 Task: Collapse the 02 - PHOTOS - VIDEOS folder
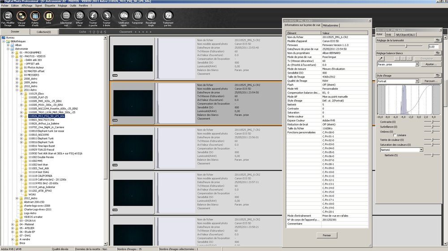coord(12,56)
